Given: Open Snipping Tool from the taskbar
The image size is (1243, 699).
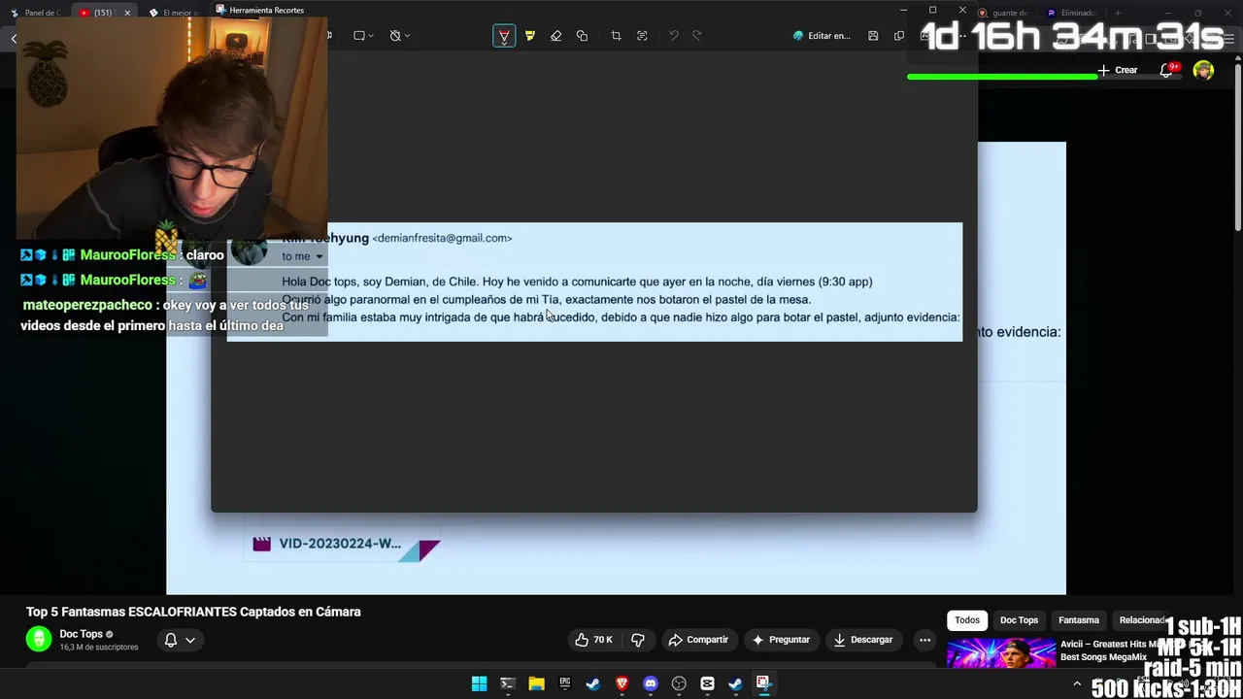Looking at the screenshot, I should coord(764,683).
